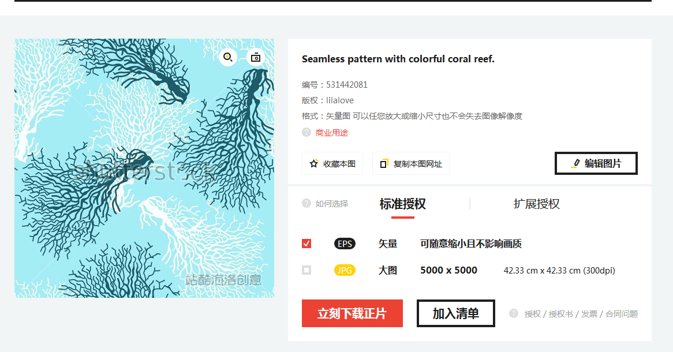Click the copy icon beside 复制本图网址
The width and height of the screenshot is (673, 352).
click(x=384, y=163)
